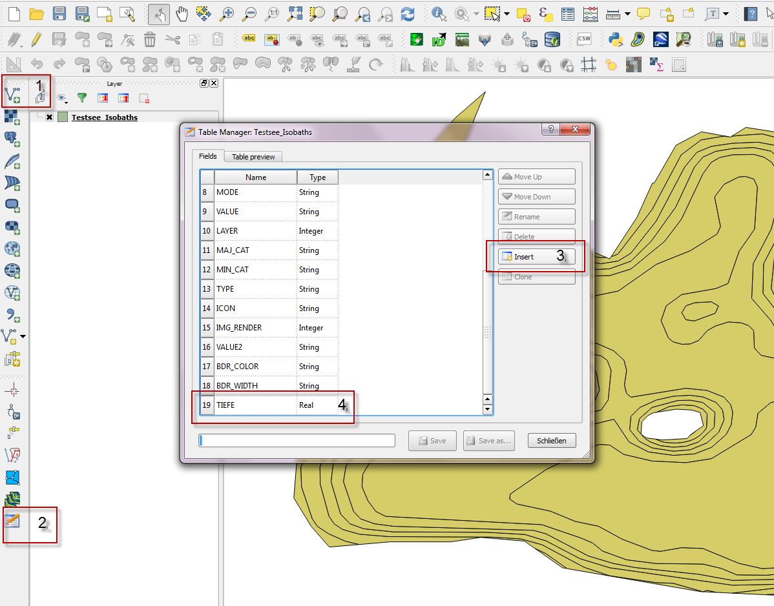Expand the text annotation dropdown arrow
The image size is (774, 606).
[x=726, y=14]
